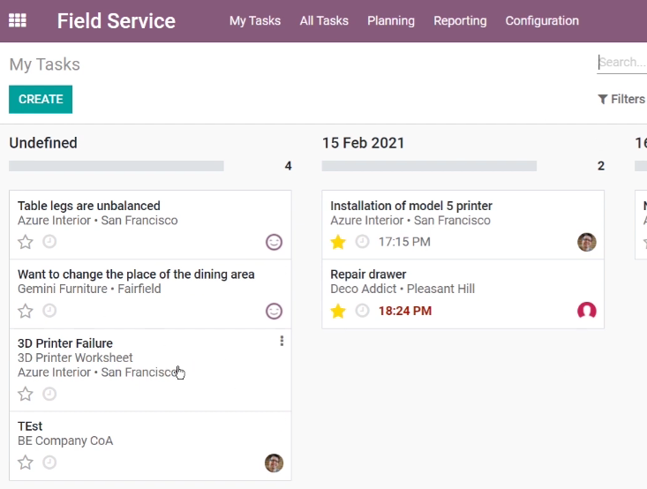Star the dining area task

point(26,311)
